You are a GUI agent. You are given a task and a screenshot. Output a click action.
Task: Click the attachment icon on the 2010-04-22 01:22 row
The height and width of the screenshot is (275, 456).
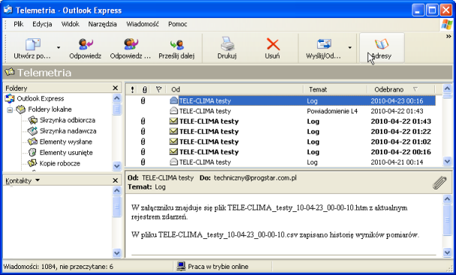tap(143, 131)
